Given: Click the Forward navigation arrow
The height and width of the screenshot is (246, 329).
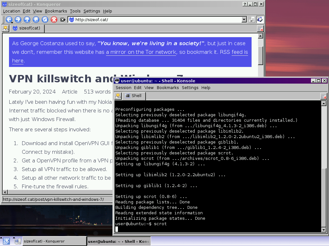Looking at the screenshot, I should point(18,20).
